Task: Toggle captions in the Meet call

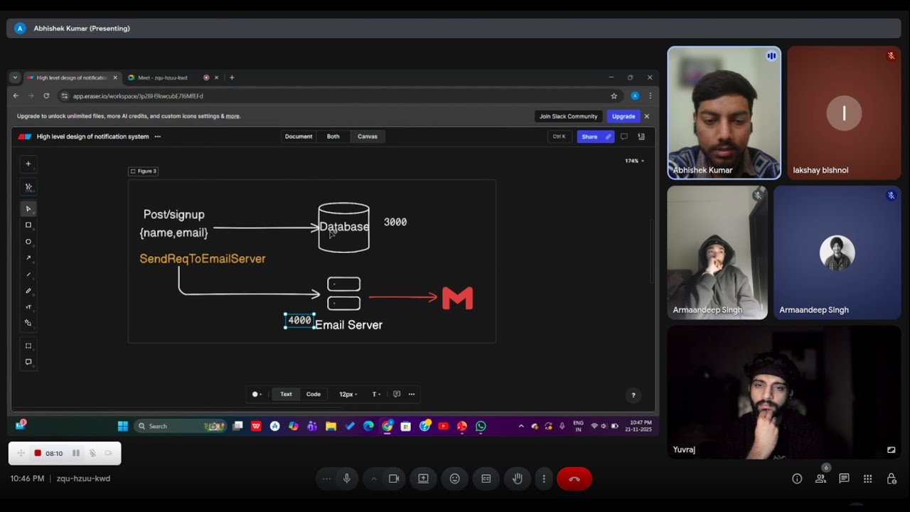Action: (x=486, y=479)
